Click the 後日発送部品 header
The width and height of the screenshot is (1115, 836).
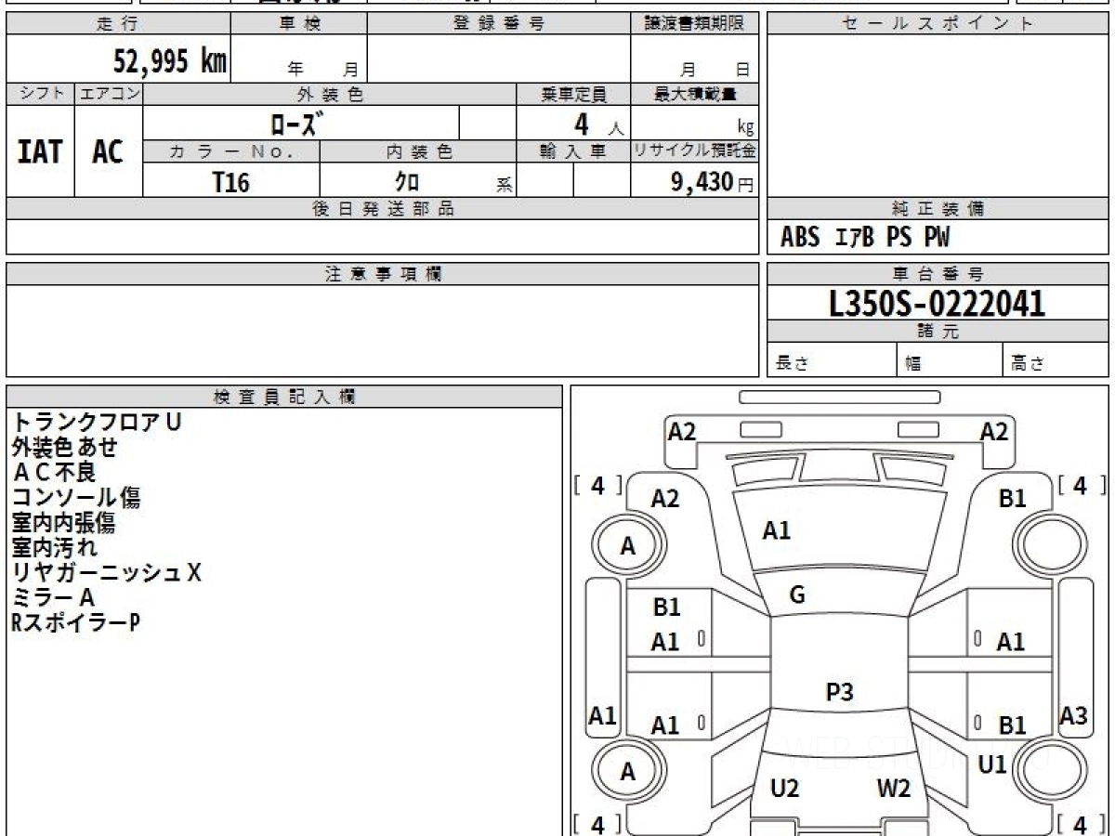[x=383, y=209]
